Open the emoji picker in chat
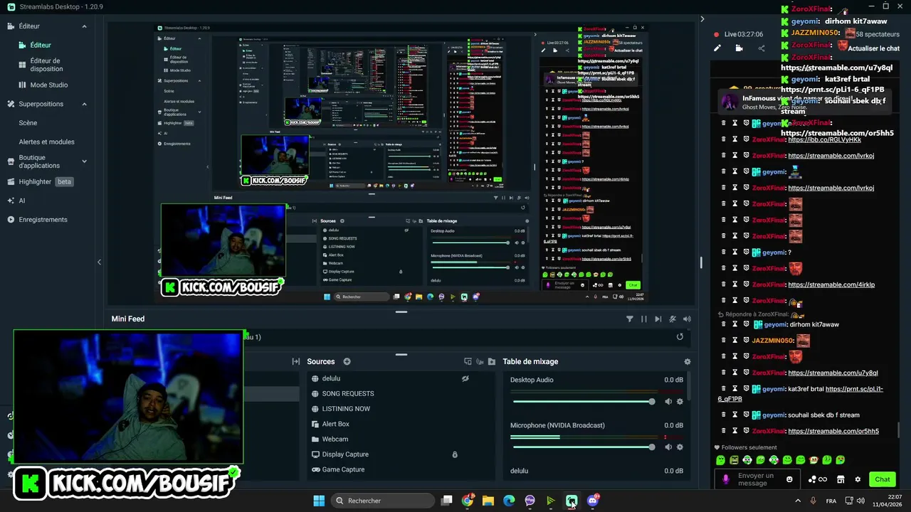This screenshot has height=512, width=911. [789, 479]
